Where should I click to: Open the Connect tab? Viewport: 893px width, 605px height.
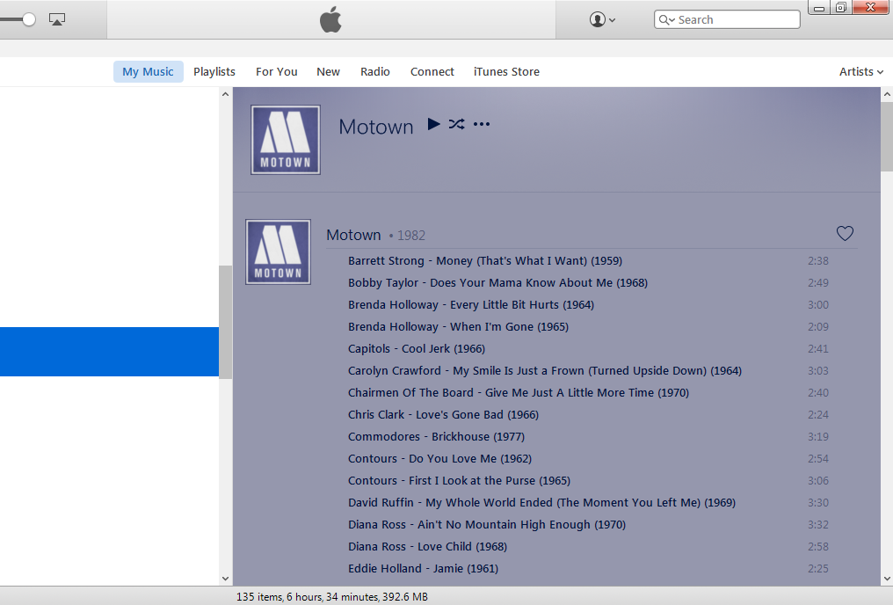(432, 72)
